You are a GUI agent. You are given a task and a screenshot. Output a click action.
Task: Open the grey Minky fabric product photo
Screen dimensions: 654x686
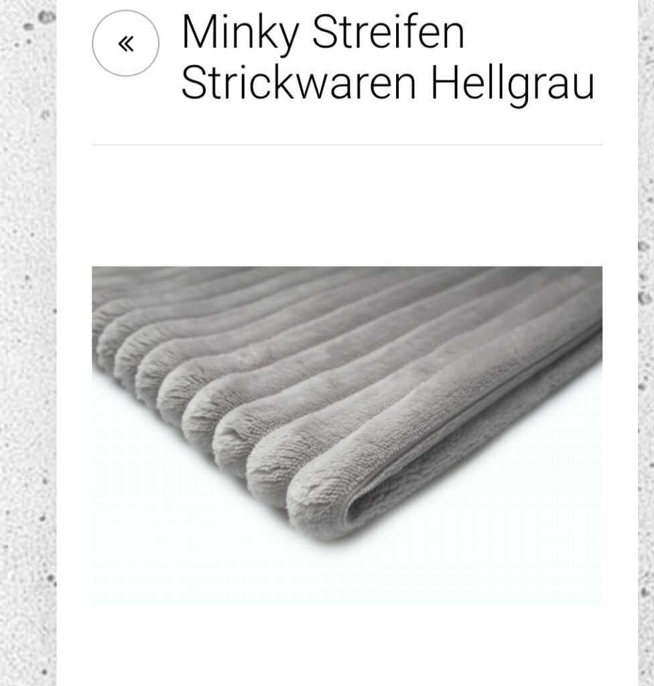(346, 435)
